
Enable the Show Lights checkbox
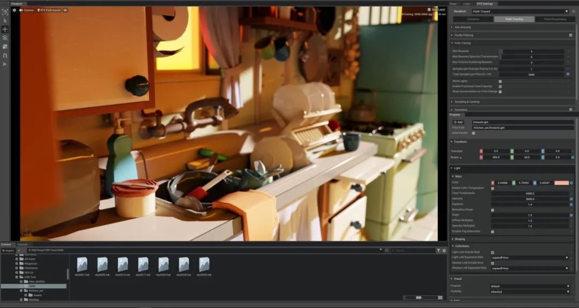[x=500, y=81]
